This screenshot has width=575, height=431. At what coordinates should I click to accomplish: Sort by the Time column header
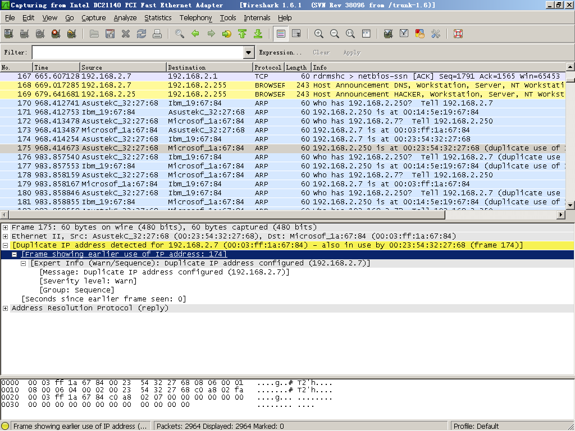point(56,67)
